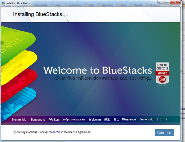The image size is (185, 142).
Task: Open the license terms link
Action: tap(57, 132)
